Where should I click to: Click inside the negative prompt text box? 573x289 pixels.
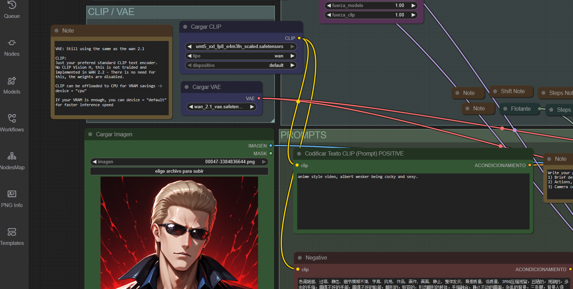coord(435,283)
